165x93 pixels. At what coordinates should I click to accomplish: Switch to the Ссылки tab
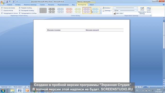[42, 5]
